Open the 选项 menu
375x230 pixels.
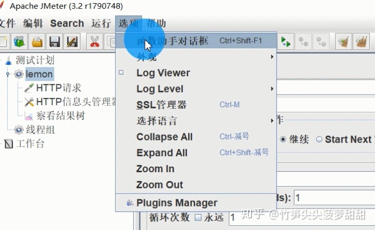[x=129, y=23]
